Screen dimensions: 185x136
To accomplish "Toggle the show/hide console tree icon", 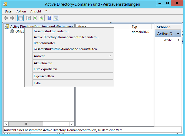I will pos(21,18).
